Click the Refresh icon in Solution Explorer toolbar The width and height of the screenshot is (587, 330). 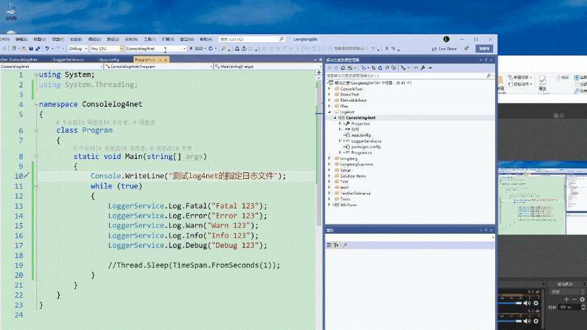point(380,68)
